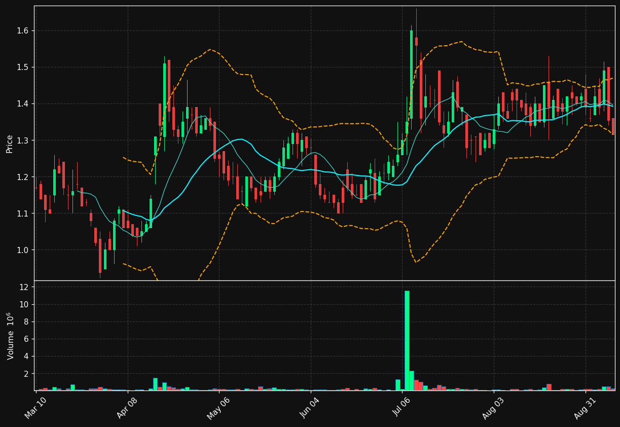Viewport: 620px width, 427px height.
Task: Click the 1.4 price axis label
Action: pos(23,104)
